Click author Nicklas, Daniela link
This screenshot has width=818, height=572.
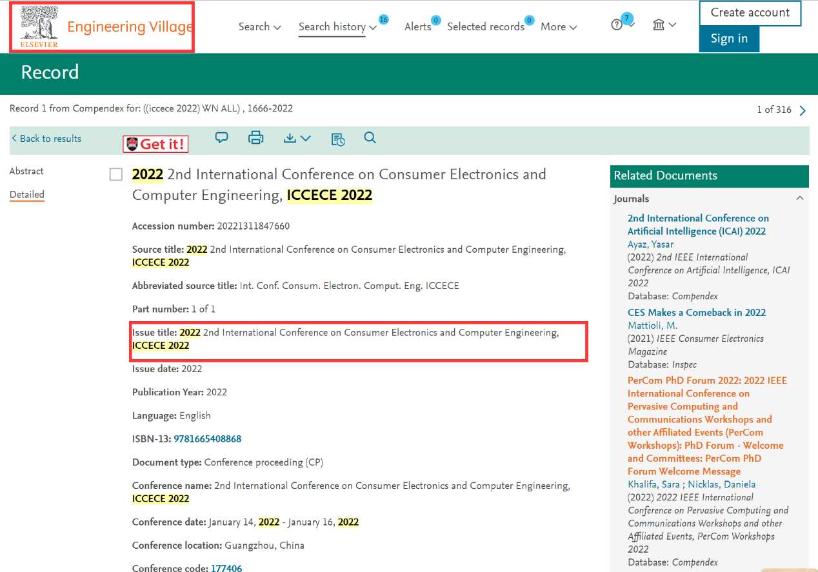point(721,484)
